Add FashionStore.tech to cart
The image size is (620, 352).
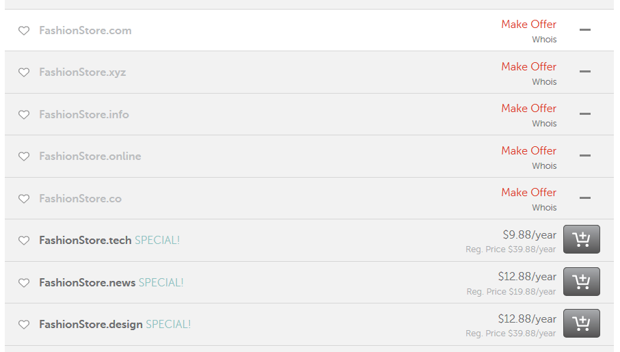(x=581, y=239)
